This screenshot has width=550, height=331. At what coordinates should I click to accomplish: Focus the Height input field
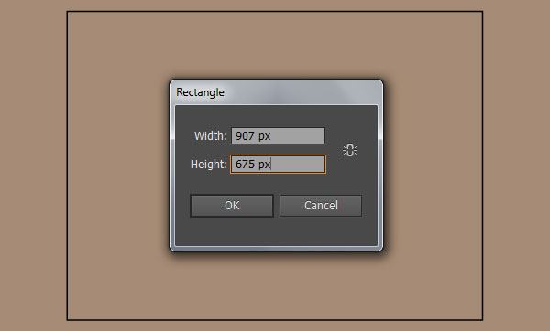click(278, 164)
